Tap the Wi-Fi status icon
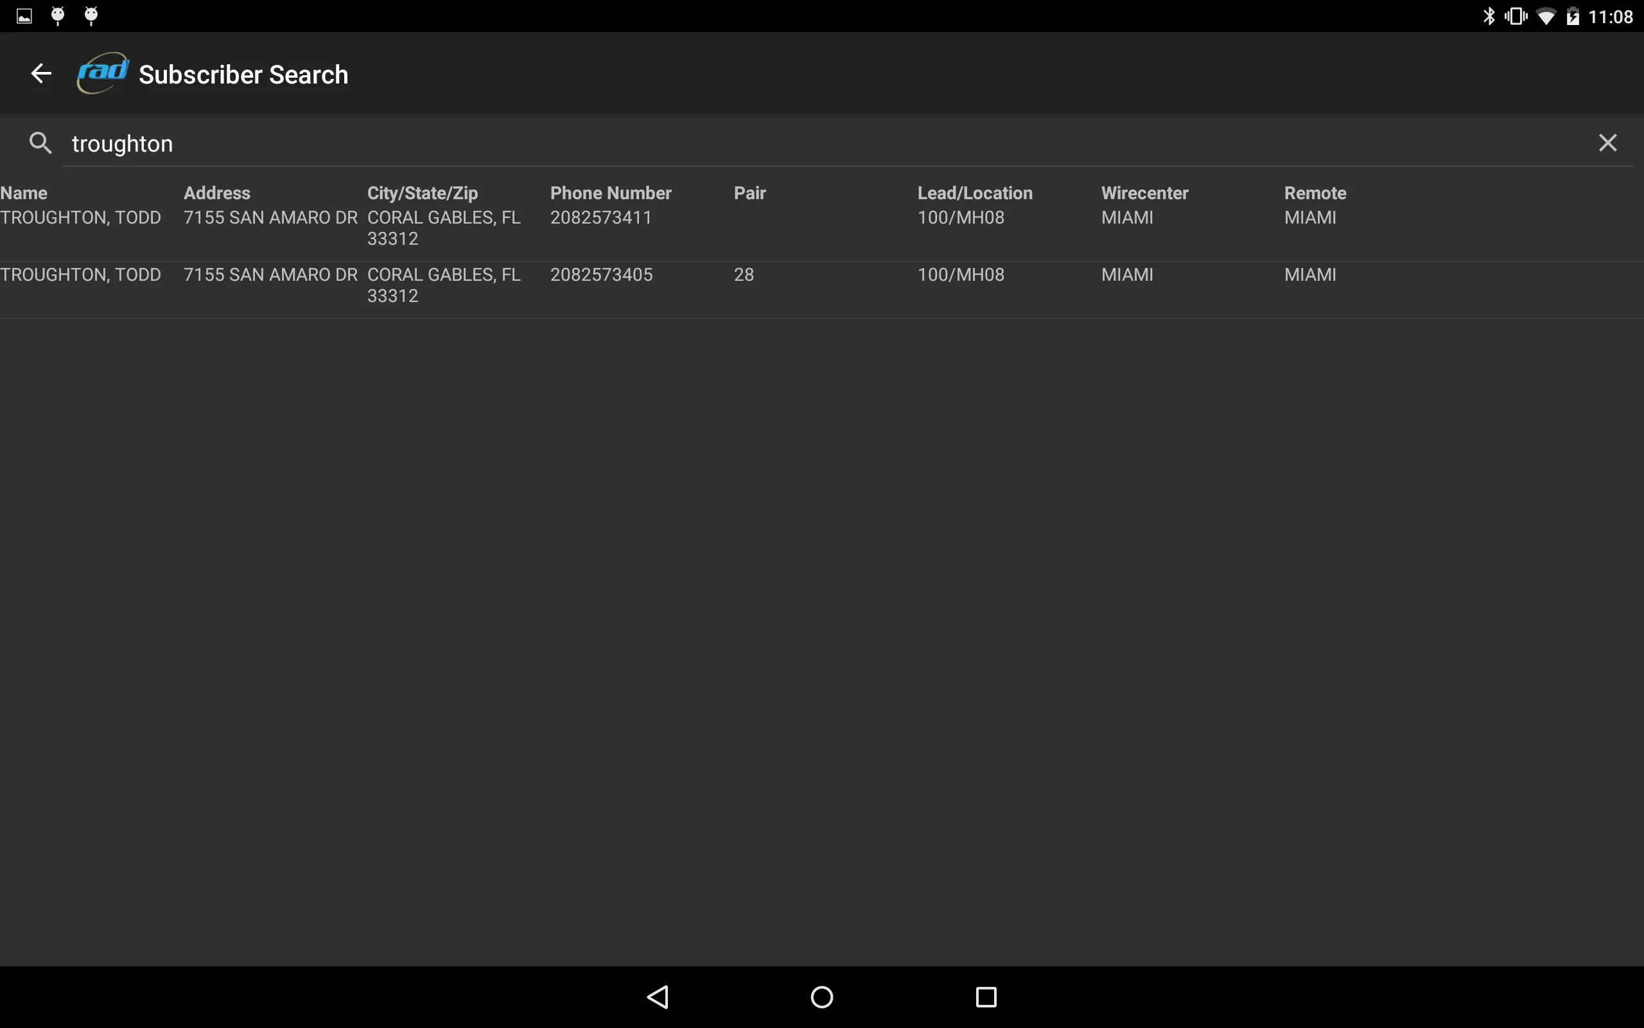Screen dimensions: 1644x1028 (1546, 16)
